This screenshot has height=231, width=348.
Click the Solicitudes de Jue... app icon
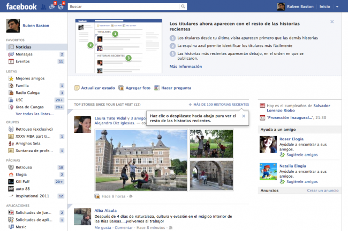point(11,212)
